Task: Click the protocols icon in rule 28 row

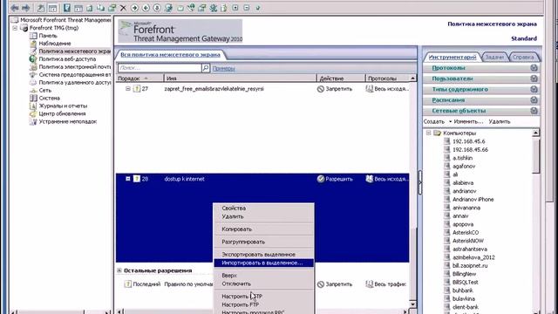Action: coord(370,179)
